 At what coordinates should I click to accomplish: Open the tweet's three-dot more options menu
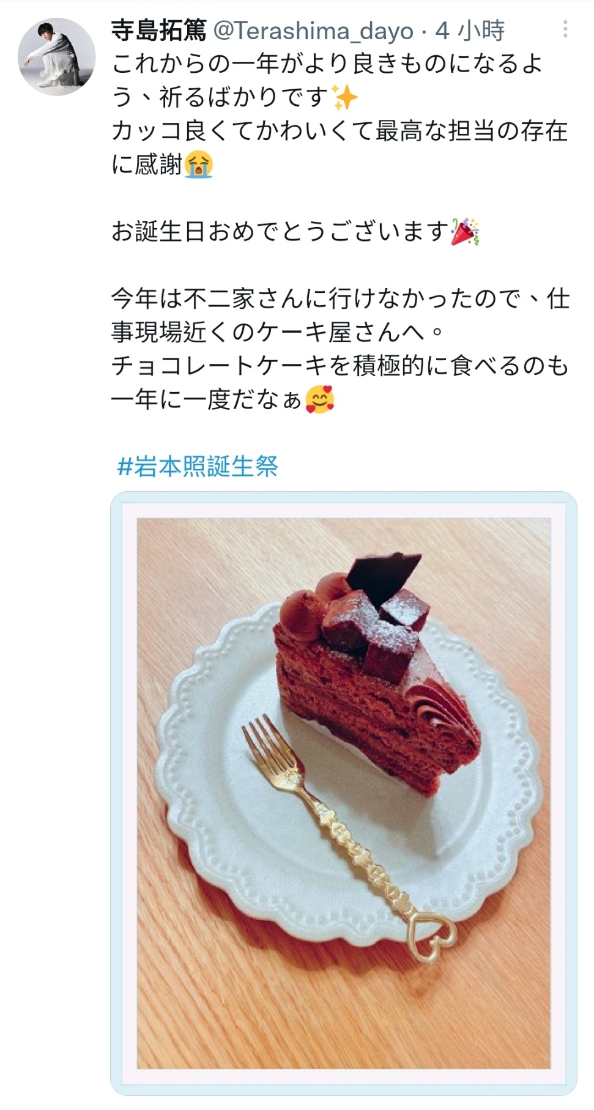565,29
